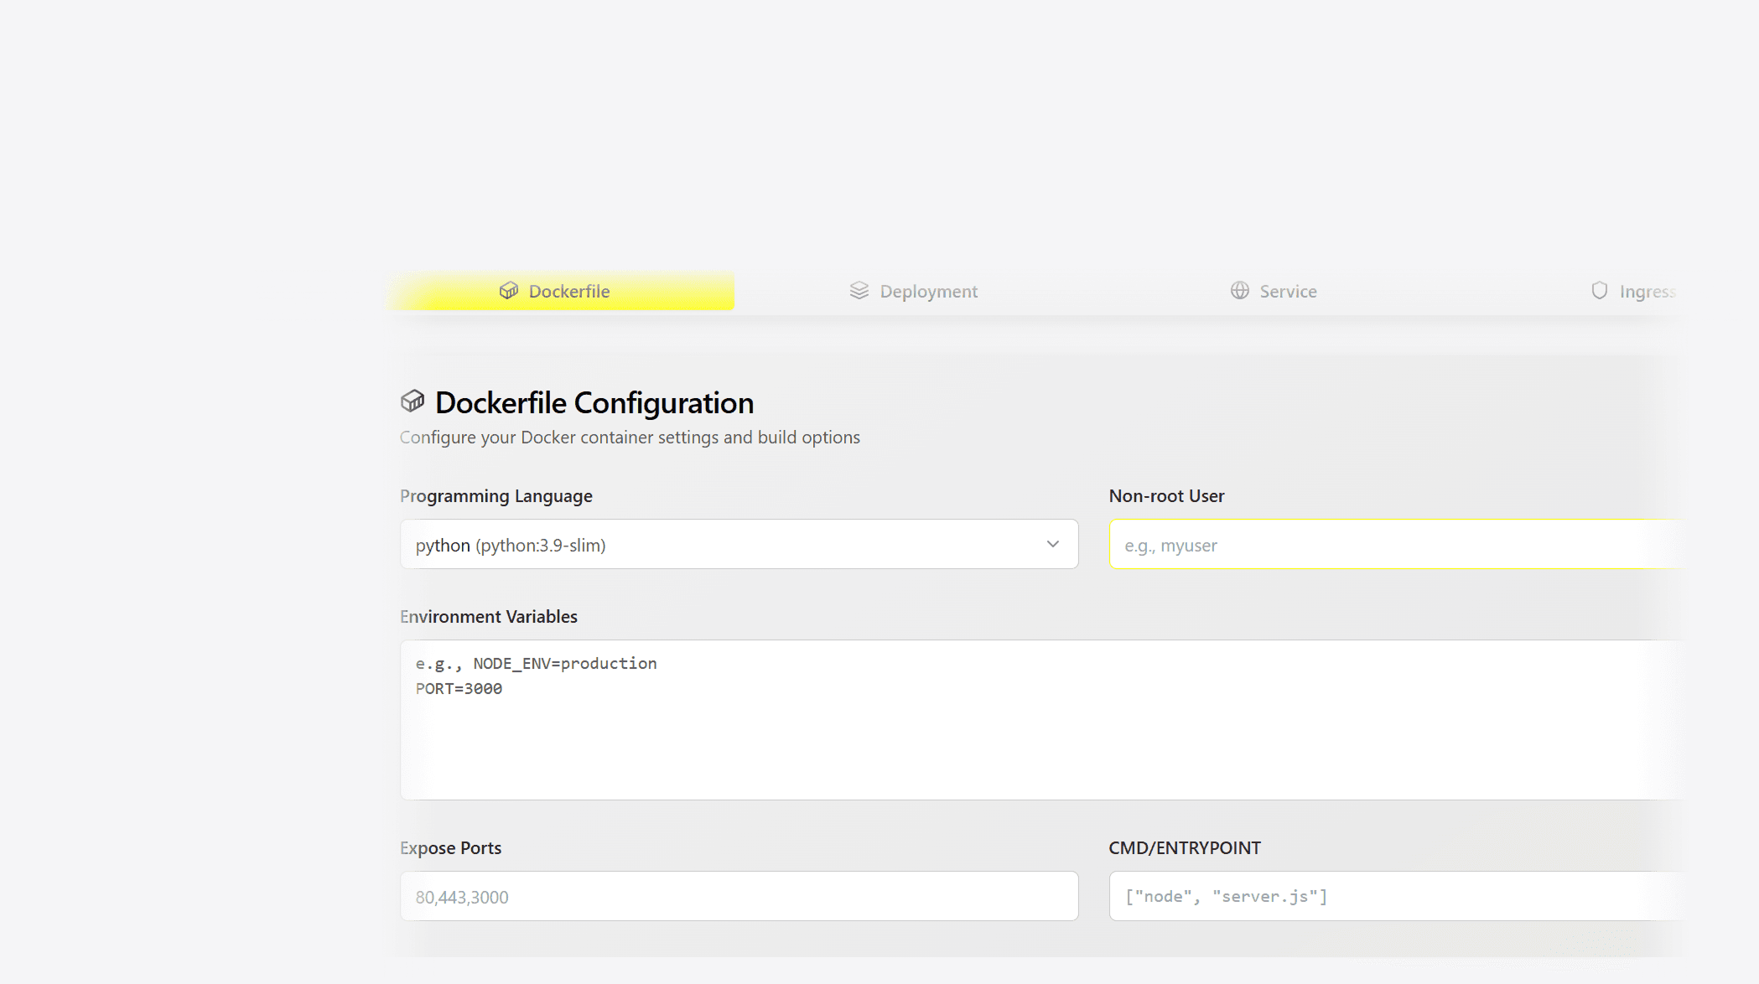This screenshot has height=984, width=1759.
Task: Click the chevron arrow in language selector
Action: (1052, 545)
